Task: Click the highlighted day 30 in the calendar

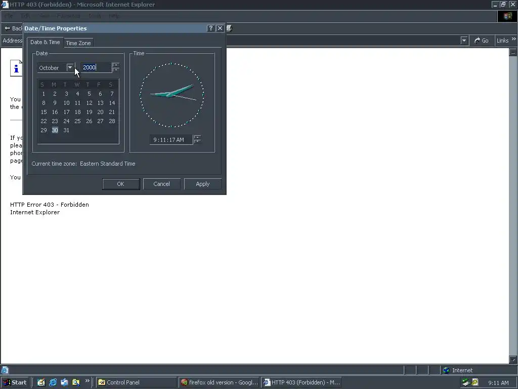Action: [55, 130]
